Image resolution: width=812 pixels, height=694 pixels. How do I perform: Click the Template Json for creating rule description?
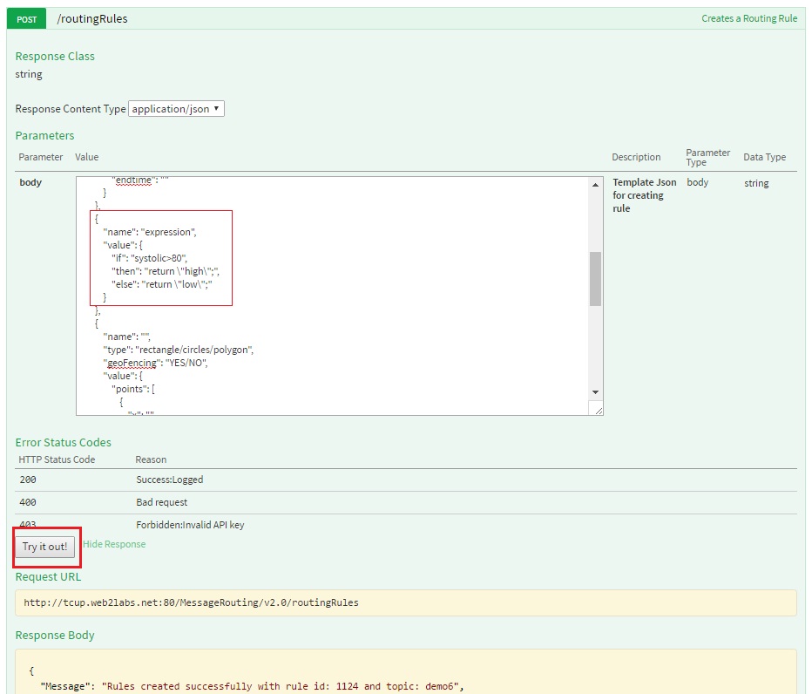point(644,195)
